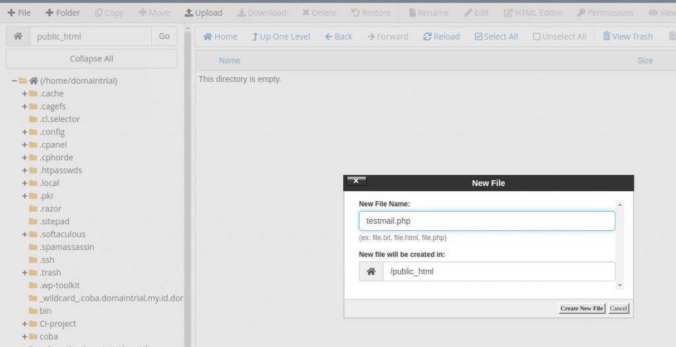
Task: Open View Trash
Action: coord(627,36)
